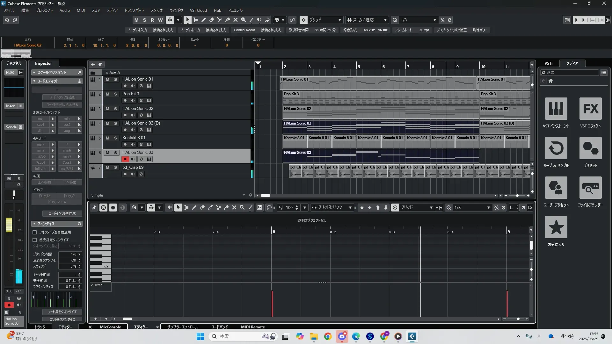Viewport: 612px width, 344px height.
Task: Mute the Pop Kit 3 track
Action: pyautogui.click(x=107, y=94)
